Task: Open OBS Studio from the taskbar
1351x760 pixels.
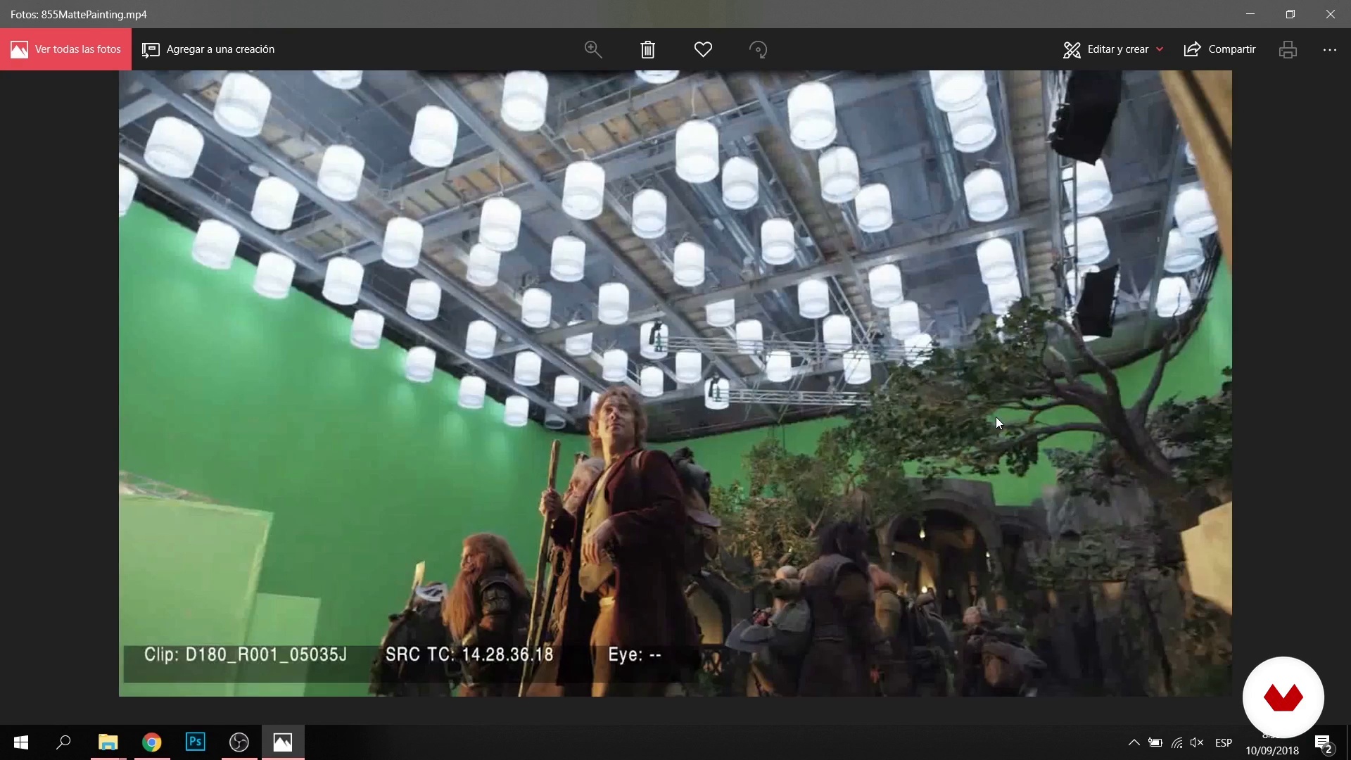Action: click(239, 742)
